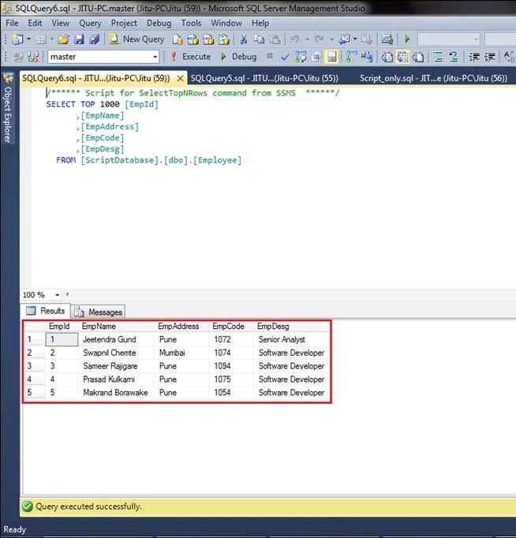Screen dimensions: 516x538
Task: Click the Cut scissors icon
Action: (x=243, y=39)
